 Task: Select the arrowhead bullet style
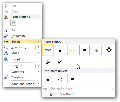48,62
